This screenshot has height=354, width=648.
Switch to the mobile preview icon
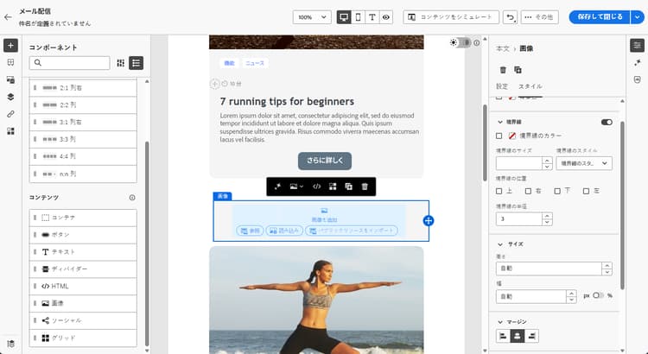[x=359, y=17]
